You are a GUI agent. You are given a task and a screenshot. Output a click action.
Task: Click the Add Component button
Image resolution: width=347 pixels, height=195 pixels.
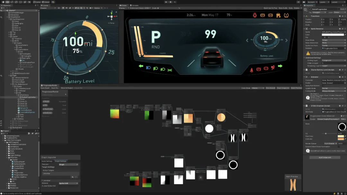point(325,157)
